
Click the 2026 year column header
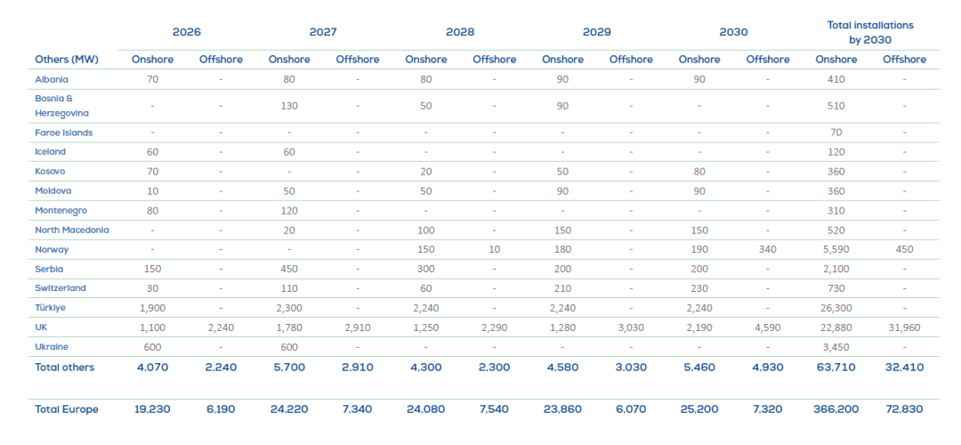click(x=187, y=32)
